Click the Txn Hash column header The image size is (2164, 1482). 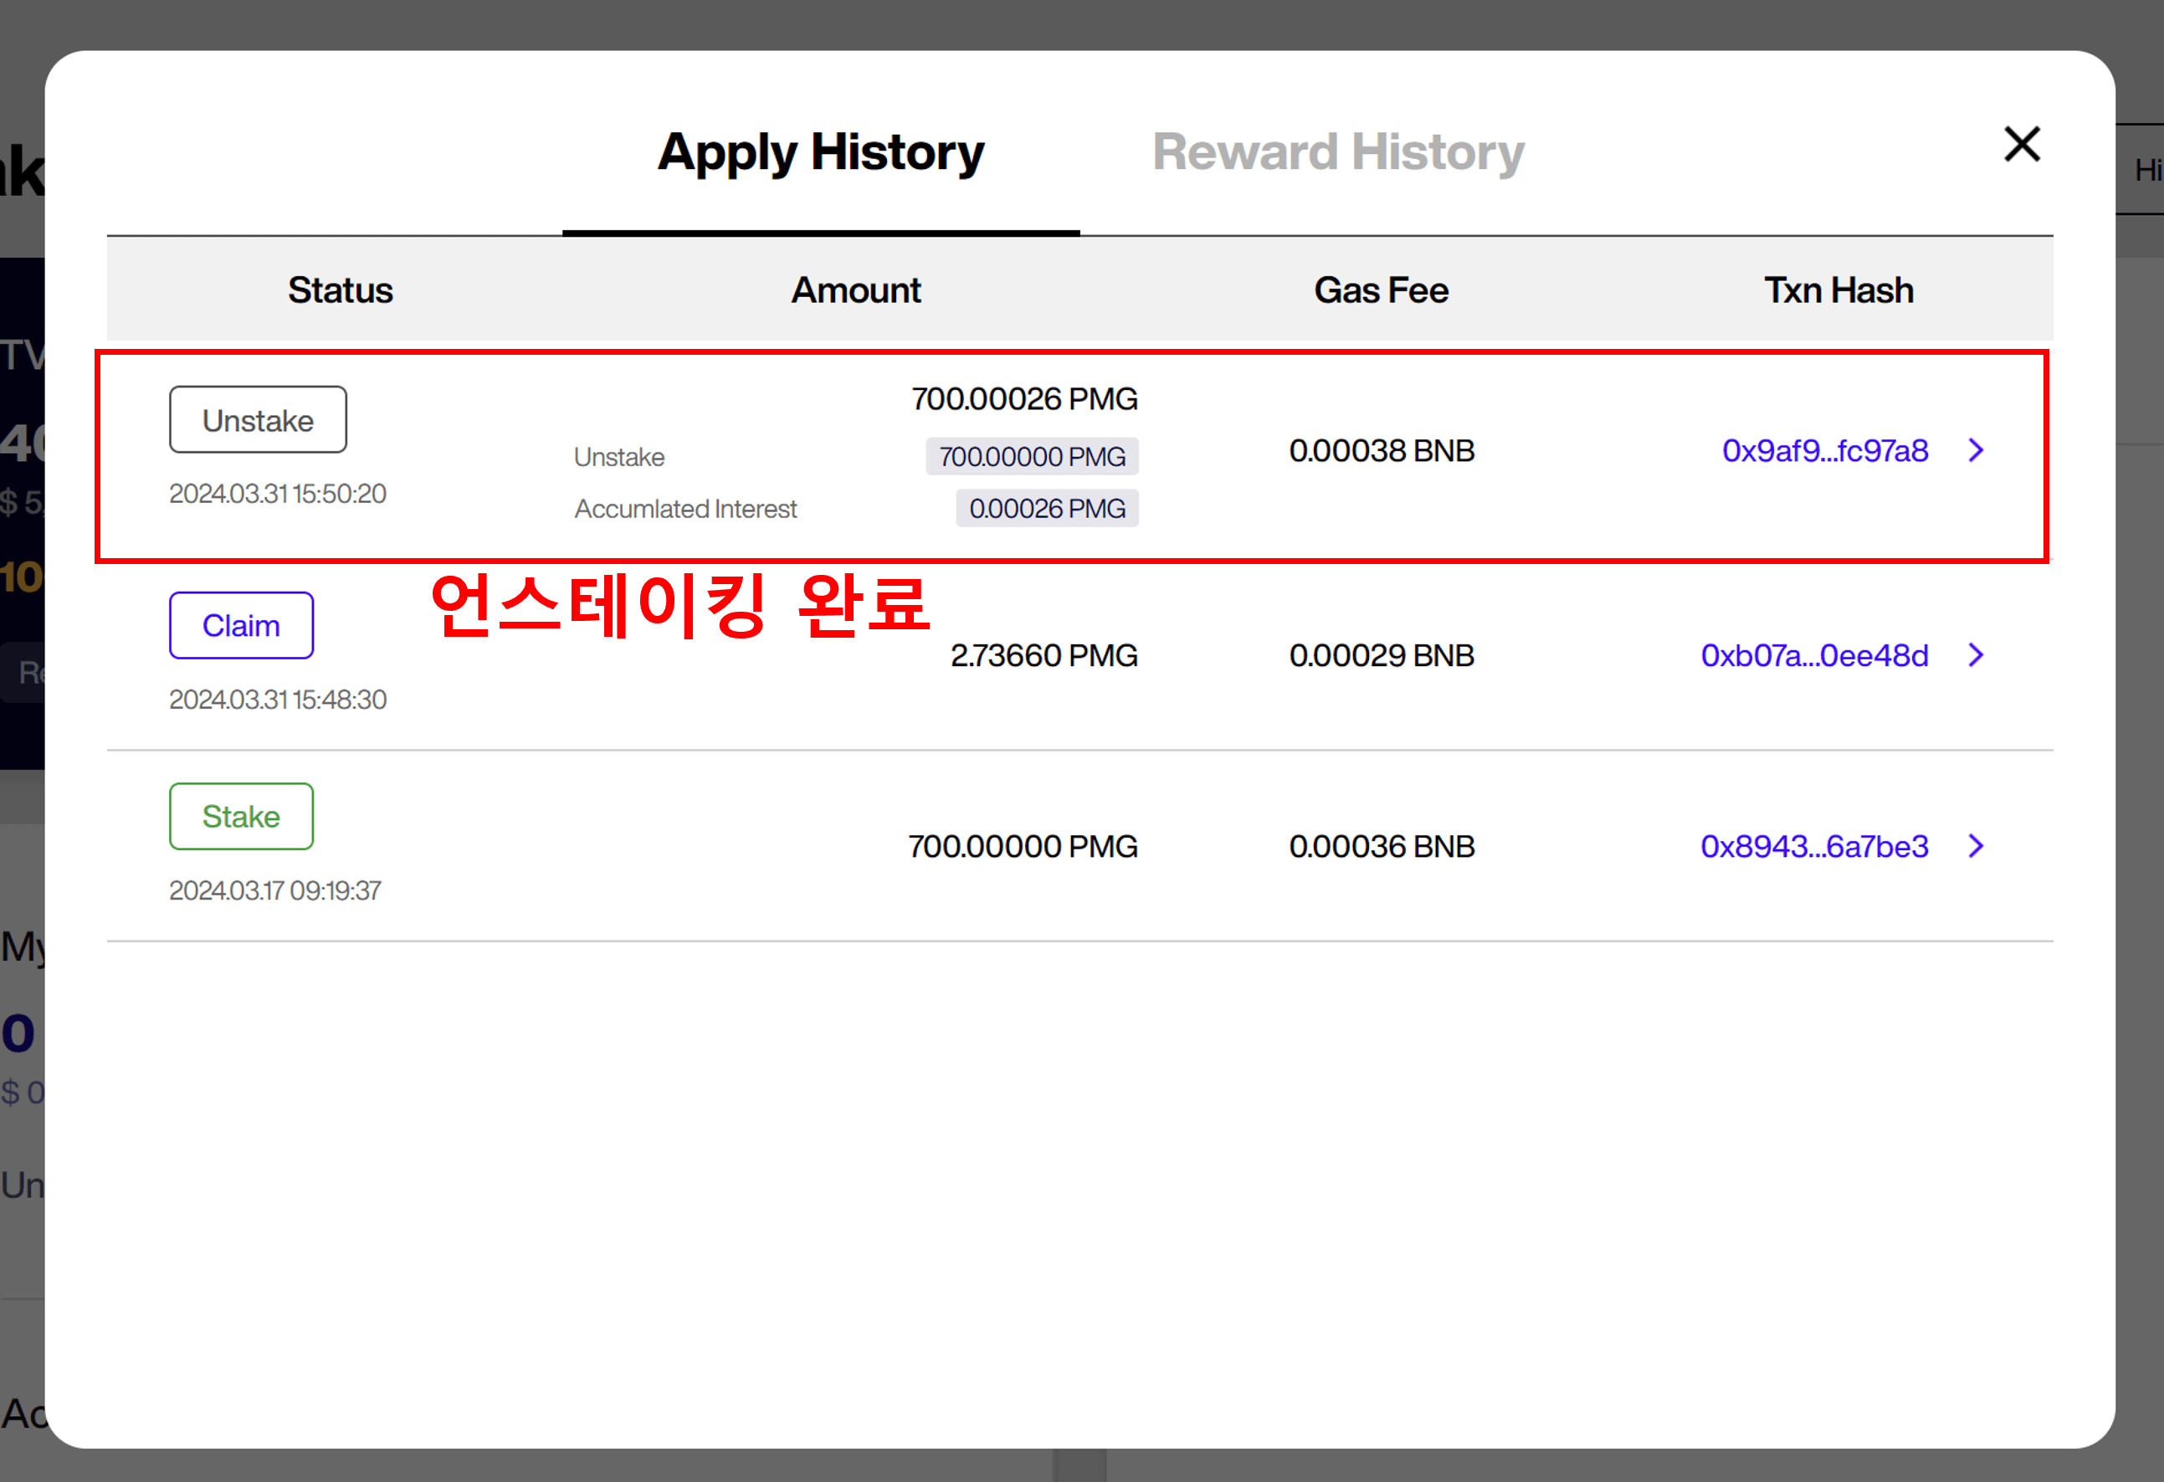tap(1838, 290)
